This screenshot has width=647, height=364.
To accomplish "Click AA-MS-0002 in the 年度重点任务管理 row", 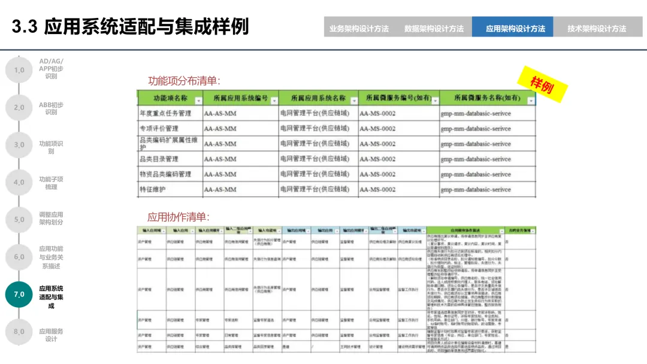I will pyautogui.click(x=377, y=113).
